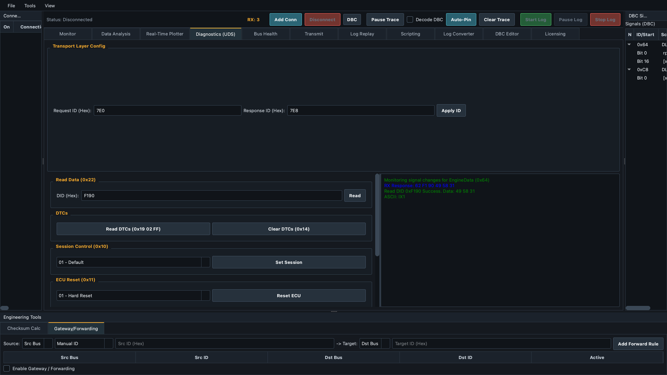
Task: Click the 'Read DID 0xF190 Success' log line
Action: point(429,191)
